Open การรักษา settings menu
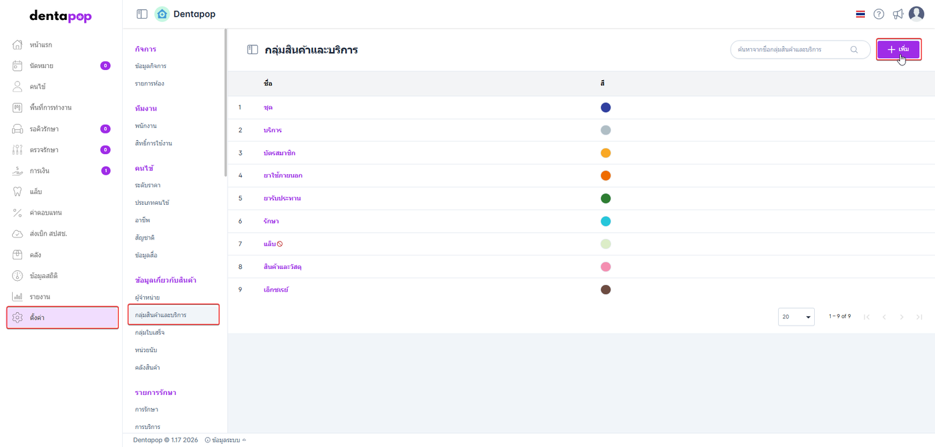 [x=146, y=409]
